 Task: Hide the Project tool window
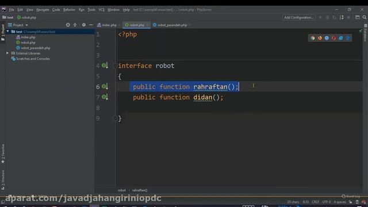(91, 25)
